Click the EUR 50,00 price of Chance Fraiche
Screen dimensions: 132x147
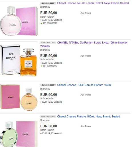coord(49,126)
